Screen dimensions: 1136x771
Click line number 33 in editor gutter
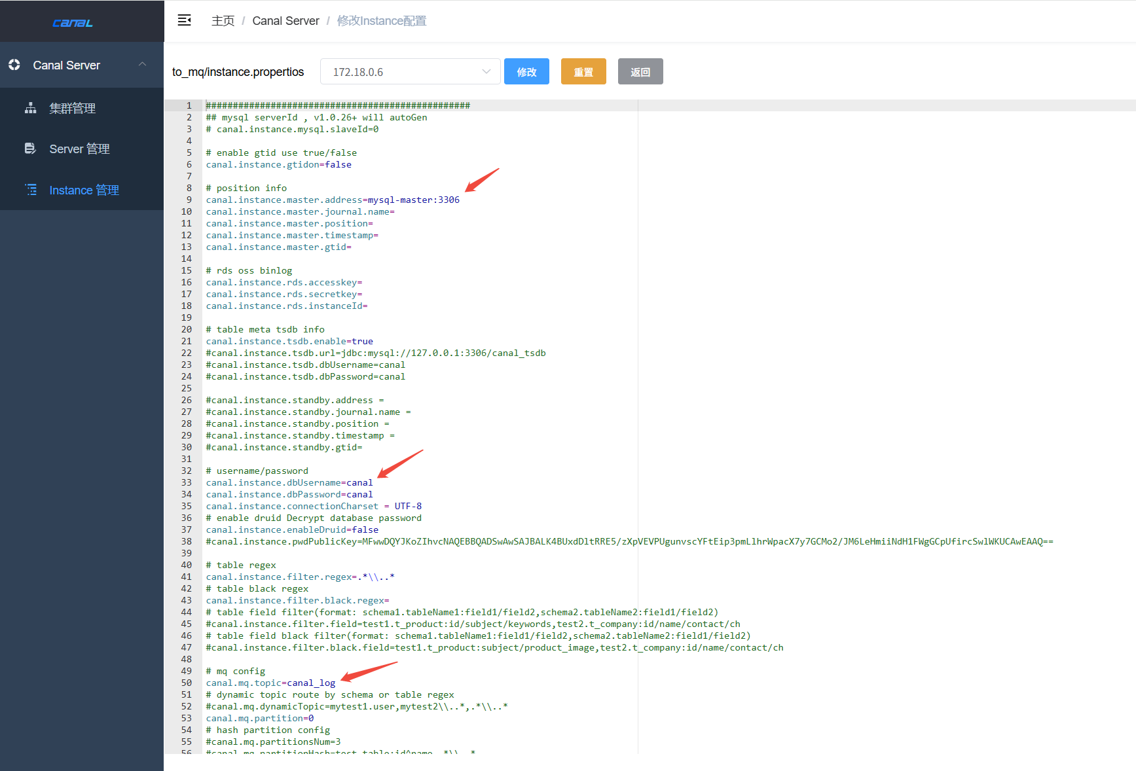click(x=187, y=482)
